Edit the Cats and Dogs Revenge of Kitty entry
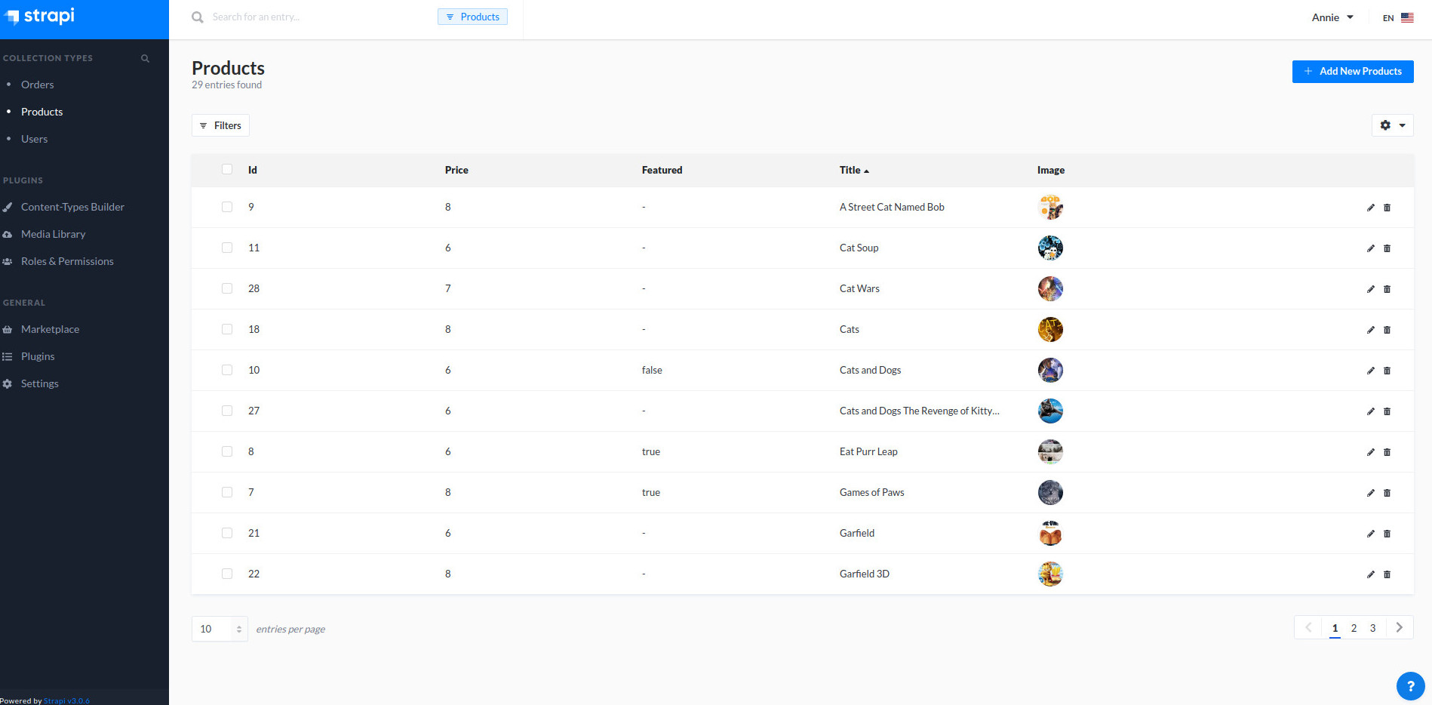Image resolution: width=1432 pixels, height=705 pixels. click(x=1371, y=411)
